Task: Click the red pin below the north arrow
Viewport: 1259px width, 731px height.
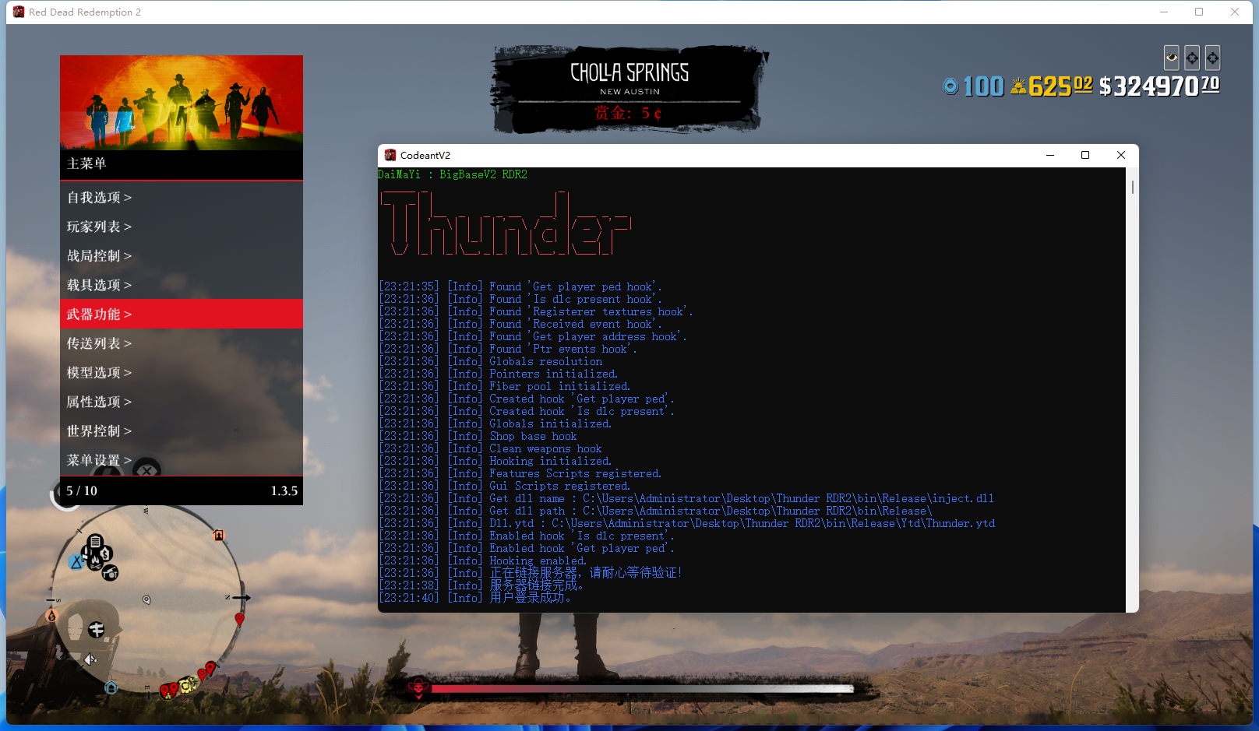Action: coord(240,620)
